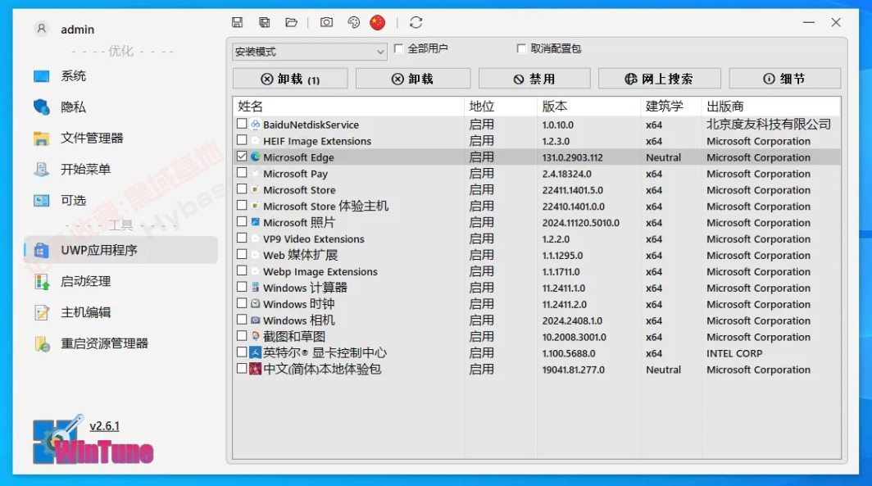Check the Webp Image Extensions checkbox

[x=241, y=270]
